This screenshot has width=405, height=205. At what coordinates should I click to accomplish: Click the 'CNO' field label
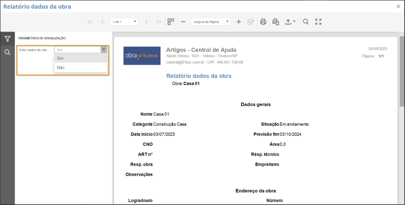tap(148, 145)
